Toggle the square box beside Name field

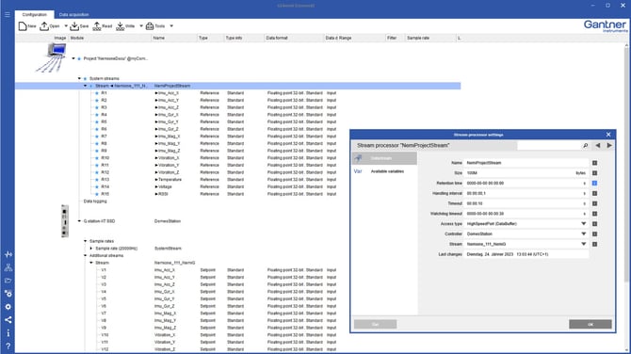pos(594,163)
